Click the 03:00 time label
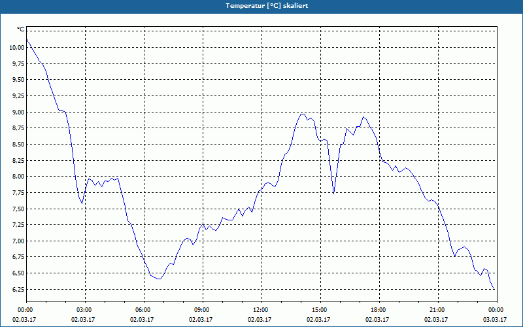This screenshot has width=523, height=327. coord(85,310)
